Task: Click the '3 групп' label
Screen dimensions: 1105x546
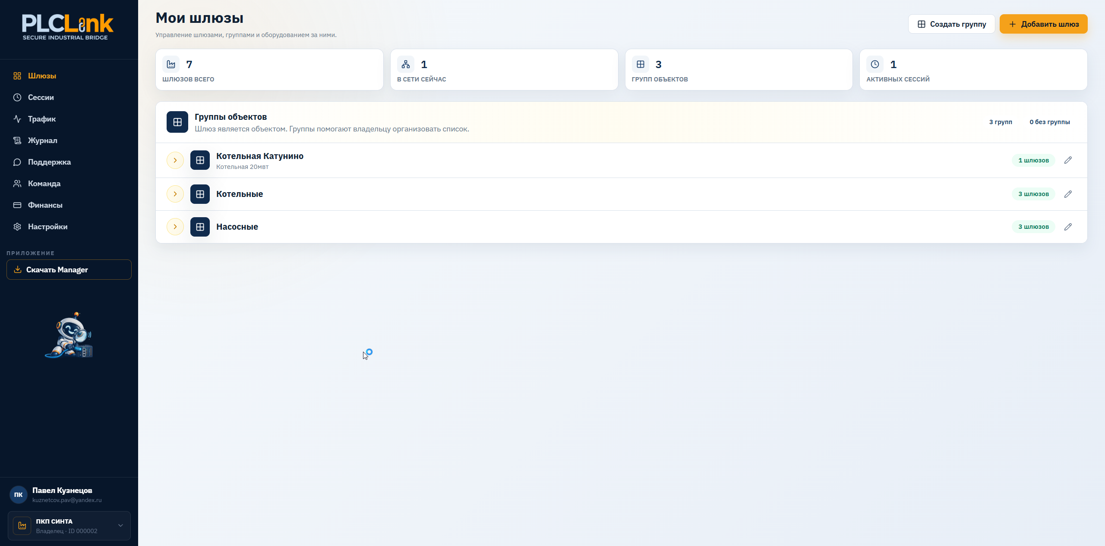Action: (x=1001, y=122)
